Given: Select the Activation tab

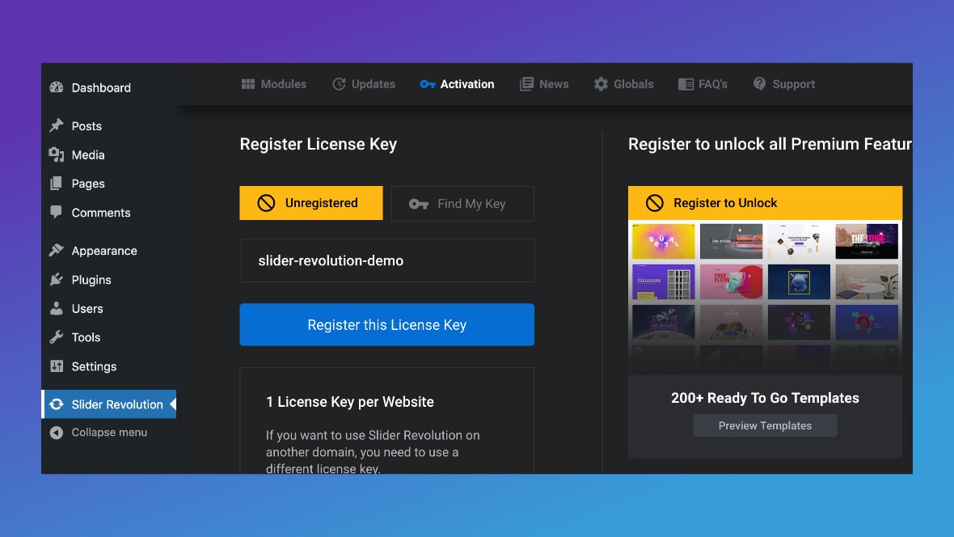Looking at the screenshot, I should [x=457, y=84].
